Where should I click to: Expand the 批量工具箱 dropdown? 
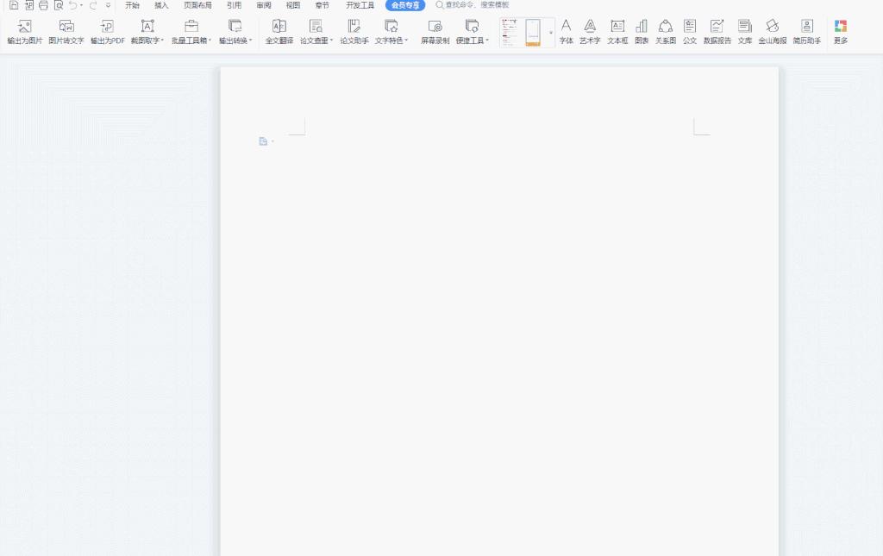click(x=210, y=41)
